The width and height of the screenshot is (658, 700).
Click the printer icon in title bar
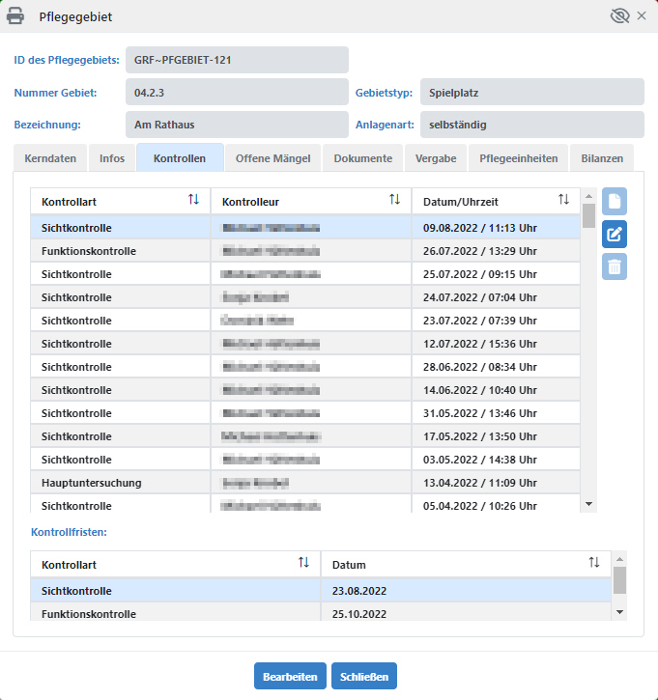coord(16,16)
